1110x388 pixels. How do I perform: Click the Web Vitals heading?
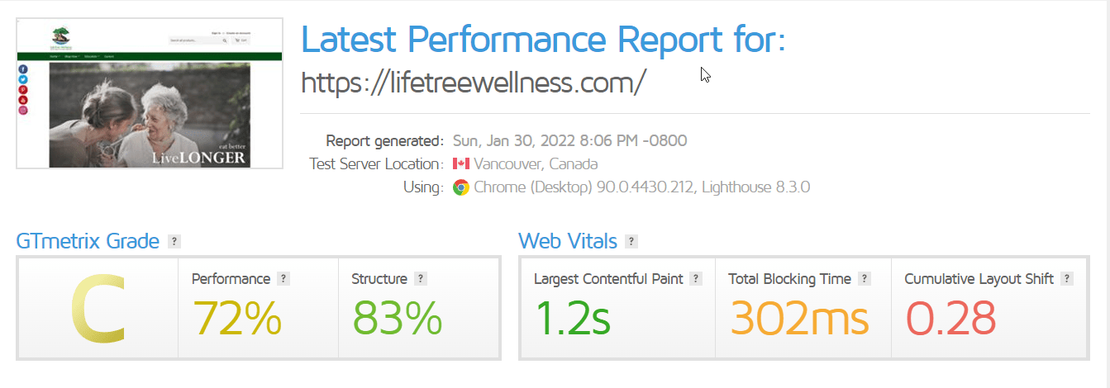(568, 242)
